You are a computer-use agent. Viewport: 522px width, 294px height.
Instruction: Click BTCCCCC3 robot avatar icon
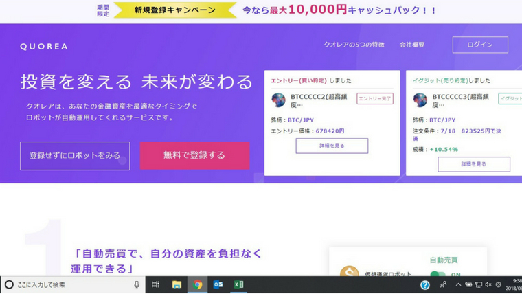point(420,100)
